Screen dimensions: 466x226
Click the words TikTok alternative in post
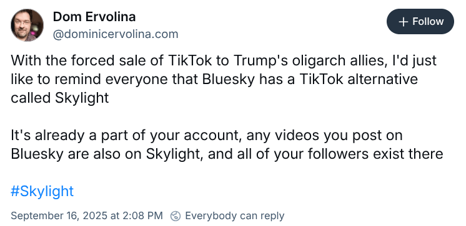pos(359,80)
